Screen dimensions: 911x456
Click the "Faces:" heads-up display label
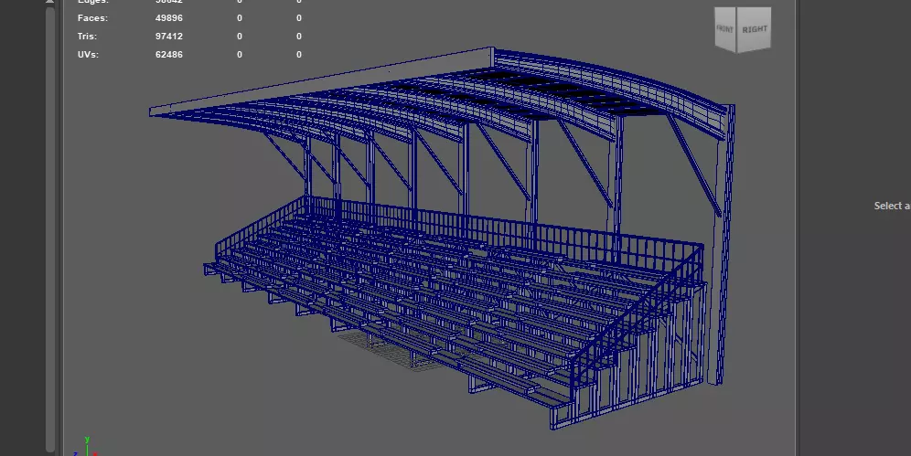[x=93, y=18]
